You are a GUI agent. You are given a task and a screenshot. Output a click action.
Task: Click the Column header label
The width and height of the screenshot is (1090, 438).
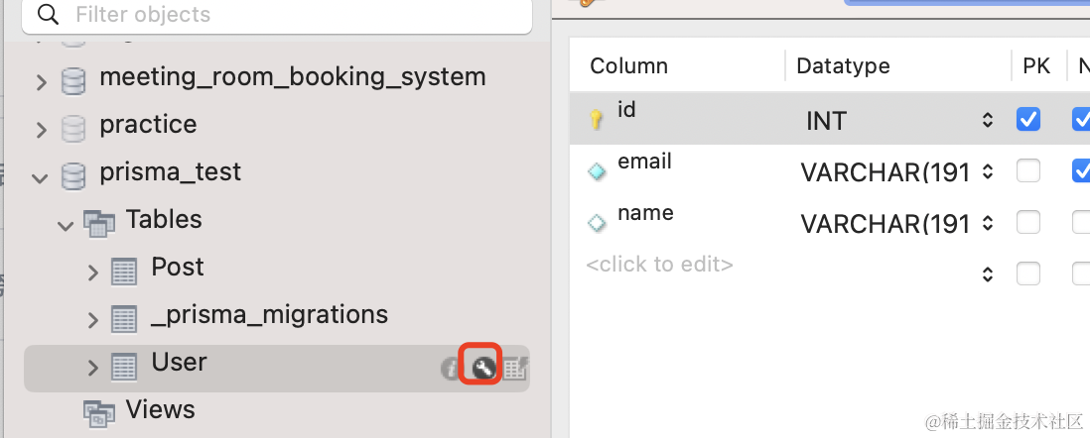click(x=628, y=66)
